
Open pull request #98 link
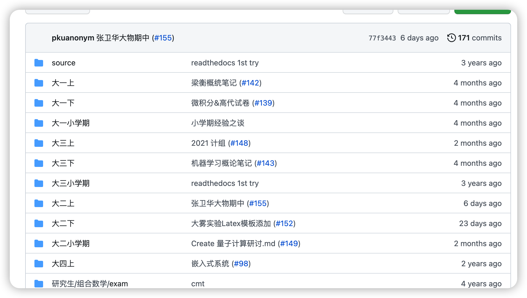click(x=241, y=264)
